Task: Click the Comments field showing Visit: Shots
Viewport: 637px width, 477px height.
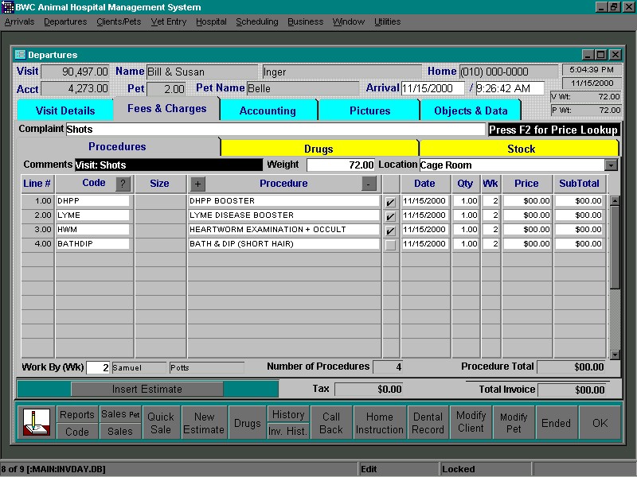Action: click(x=169, y=165)
